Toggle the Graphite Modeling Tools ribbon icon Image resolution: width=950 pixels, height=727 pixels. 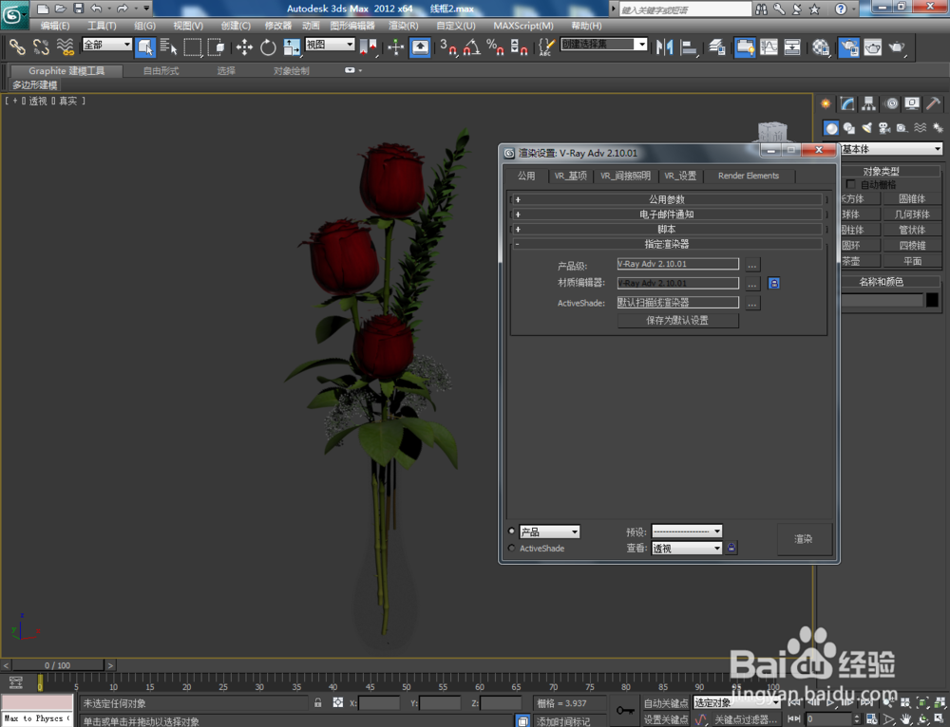point(745,47)
